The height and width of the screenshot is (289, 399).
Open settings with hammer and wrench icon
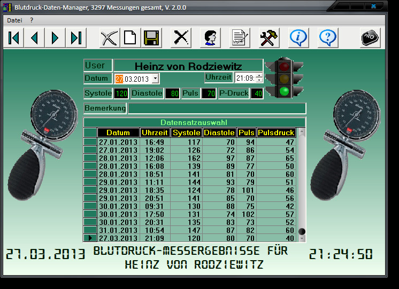pos(269,38)
